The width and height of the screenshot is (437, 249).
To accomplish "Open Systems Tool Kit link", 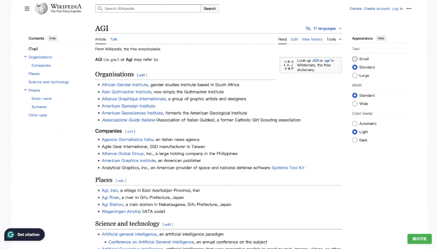I will 288,168.
